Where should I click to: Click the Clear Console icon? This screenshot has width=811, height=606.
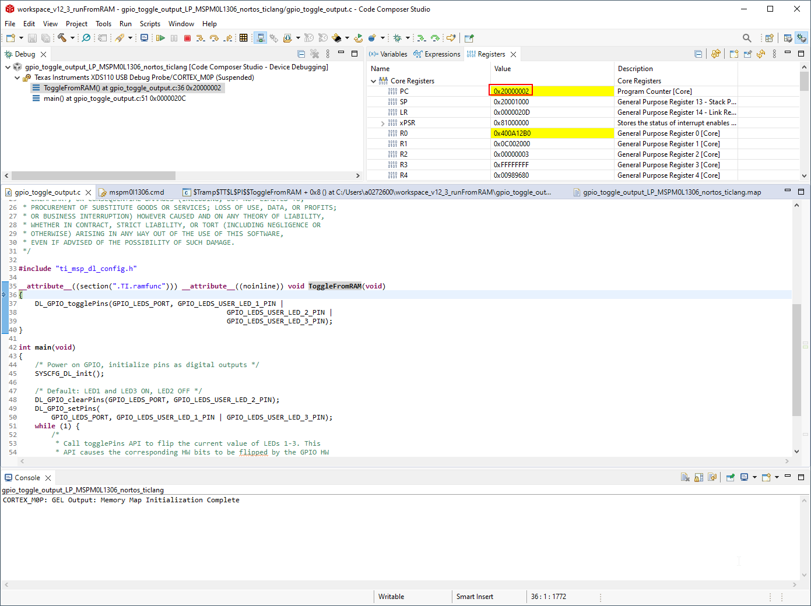[x=685, y=477]
